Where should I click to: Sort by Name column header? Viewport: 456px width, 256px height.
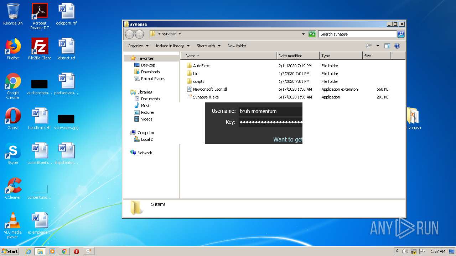228,56
